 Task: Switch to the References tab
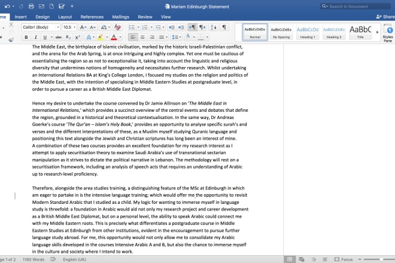coord(92,17)
